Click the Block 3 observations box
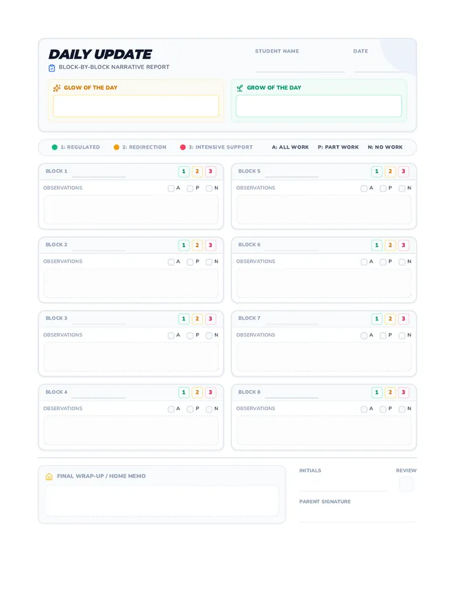 click(x=131, y=357)
